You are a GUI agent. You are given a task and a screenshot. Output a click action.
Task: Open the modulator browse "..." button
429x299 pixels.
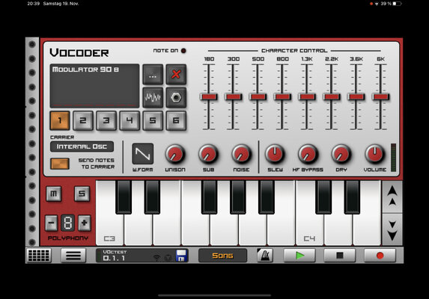[x=153, y=74]
